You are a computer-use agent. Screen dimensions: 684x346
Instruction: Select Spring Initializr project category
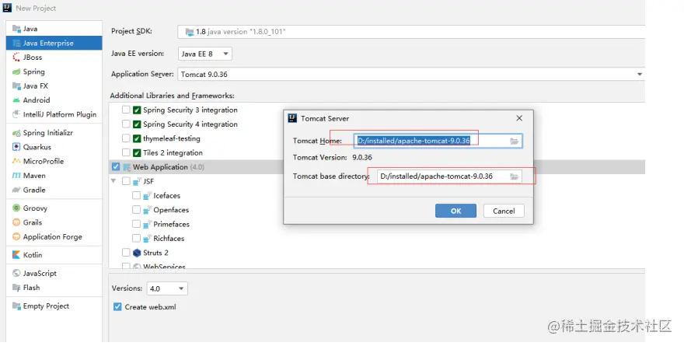(54, 133)
